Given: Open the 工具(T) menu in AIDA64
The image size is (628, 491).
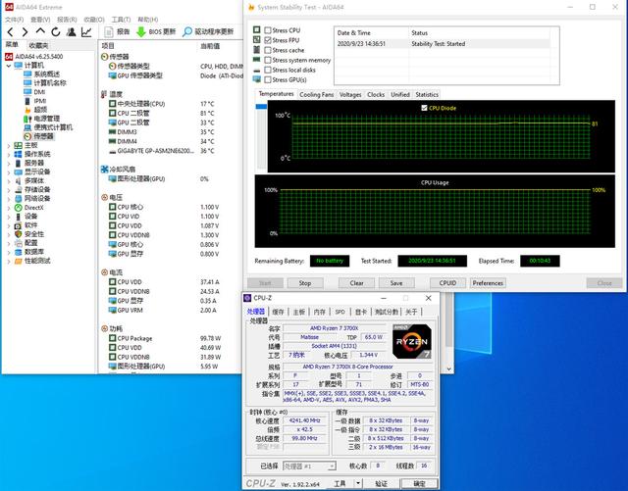Looking at the screenshot, I should click(121, 20).
